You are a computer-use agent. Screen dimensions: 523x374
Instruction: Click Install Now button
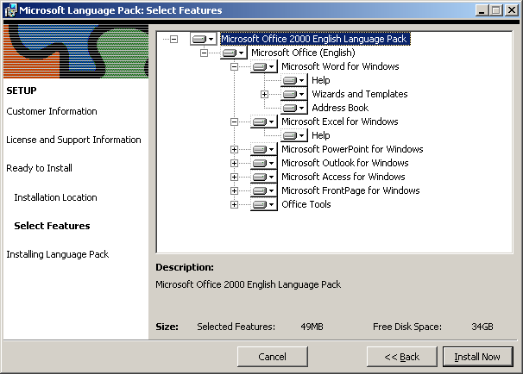coord(477,357)
